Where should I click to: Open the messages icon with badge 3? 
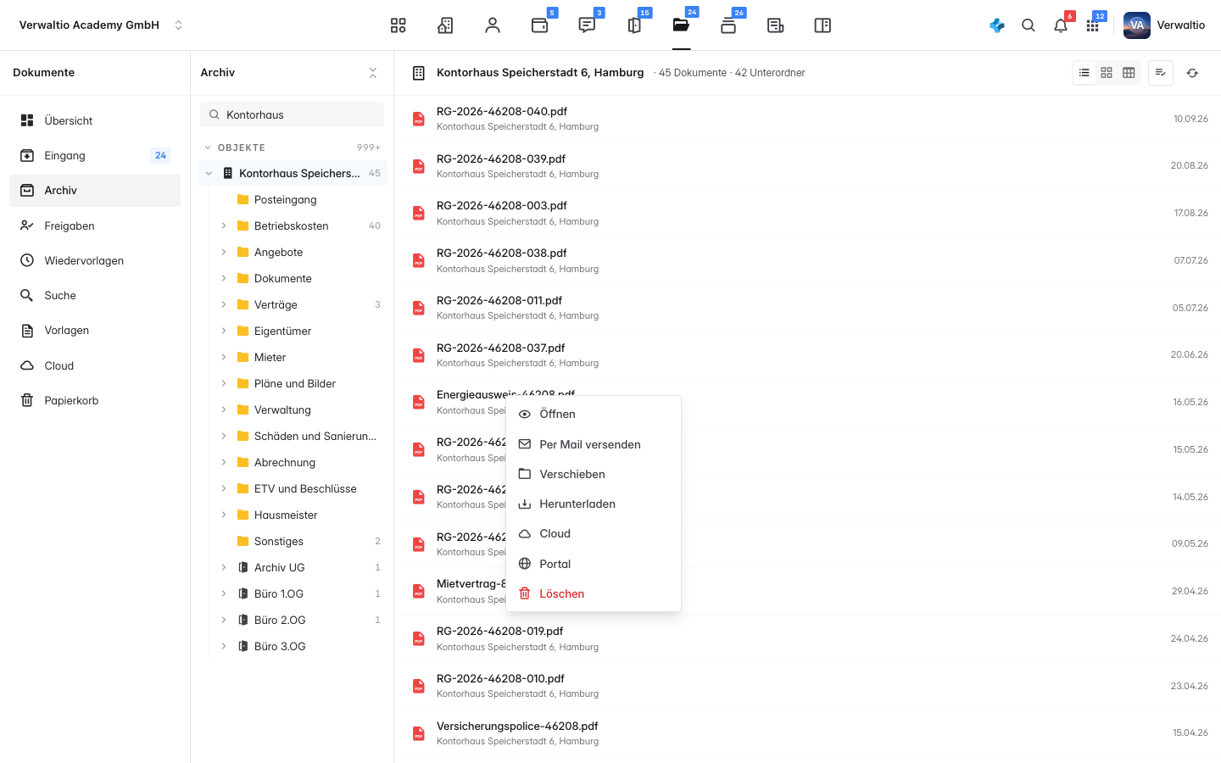point(587,25)
